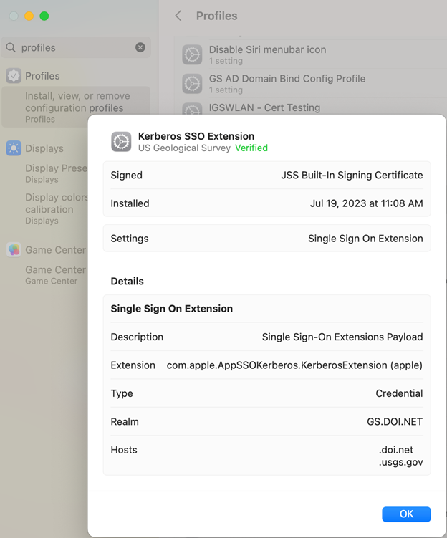
Task: Click the OK button in the dialog
Action: coord(406,514)
